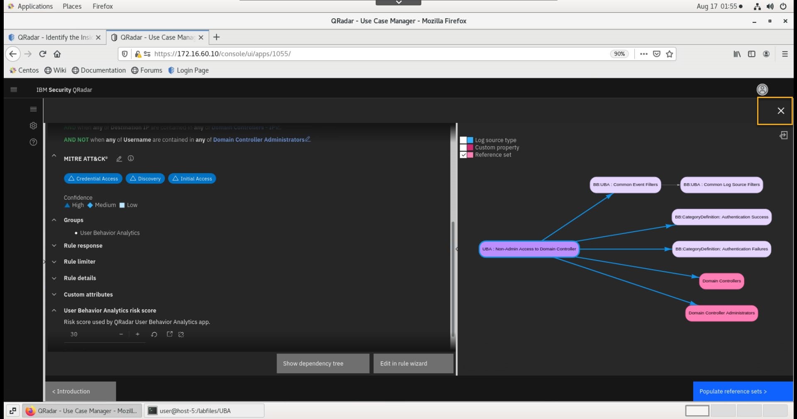Collapse the MITRE ATT&CK section

[x=54, y=156]
